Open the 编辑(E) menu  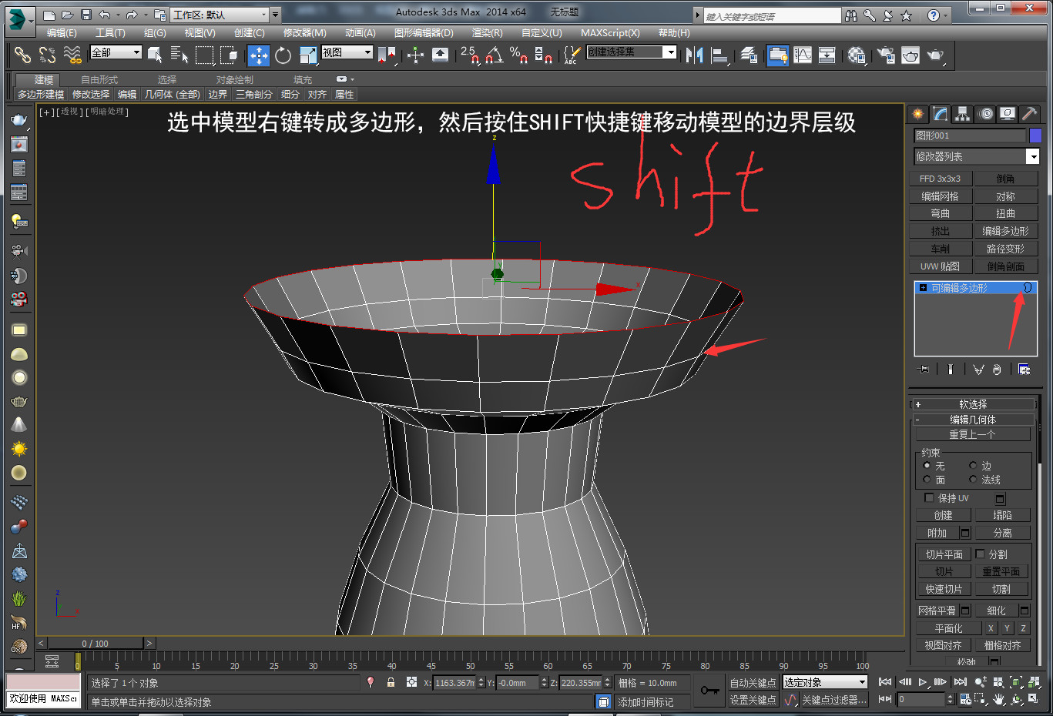[x=62, y=33]
